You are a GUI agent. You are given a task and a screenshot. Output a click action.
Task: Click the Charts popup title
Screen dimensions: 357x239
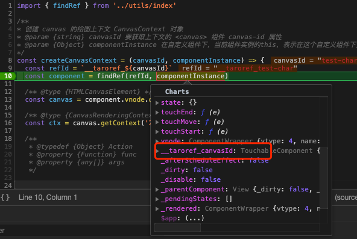click(177, 92)
